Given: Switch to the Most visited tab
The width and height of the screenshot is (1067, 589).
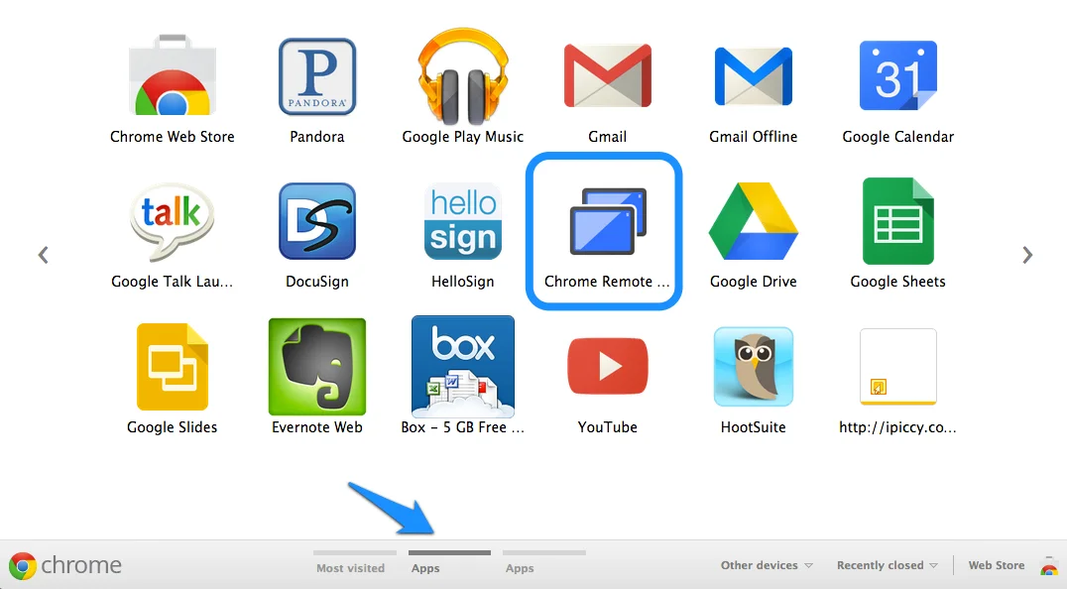Looking at the screenshot, I should [x=355, y=562].
